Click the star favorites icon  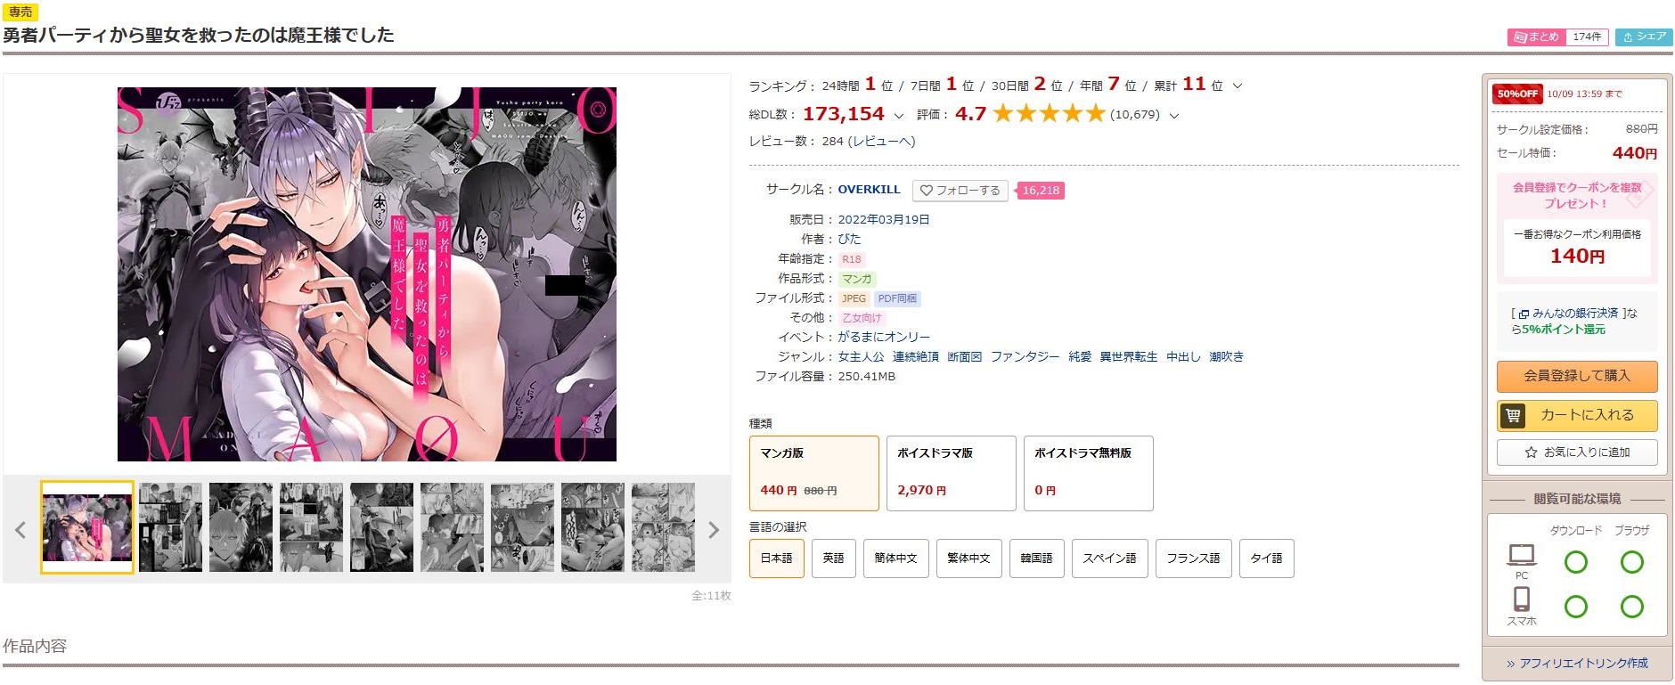tap(1531, 453)
